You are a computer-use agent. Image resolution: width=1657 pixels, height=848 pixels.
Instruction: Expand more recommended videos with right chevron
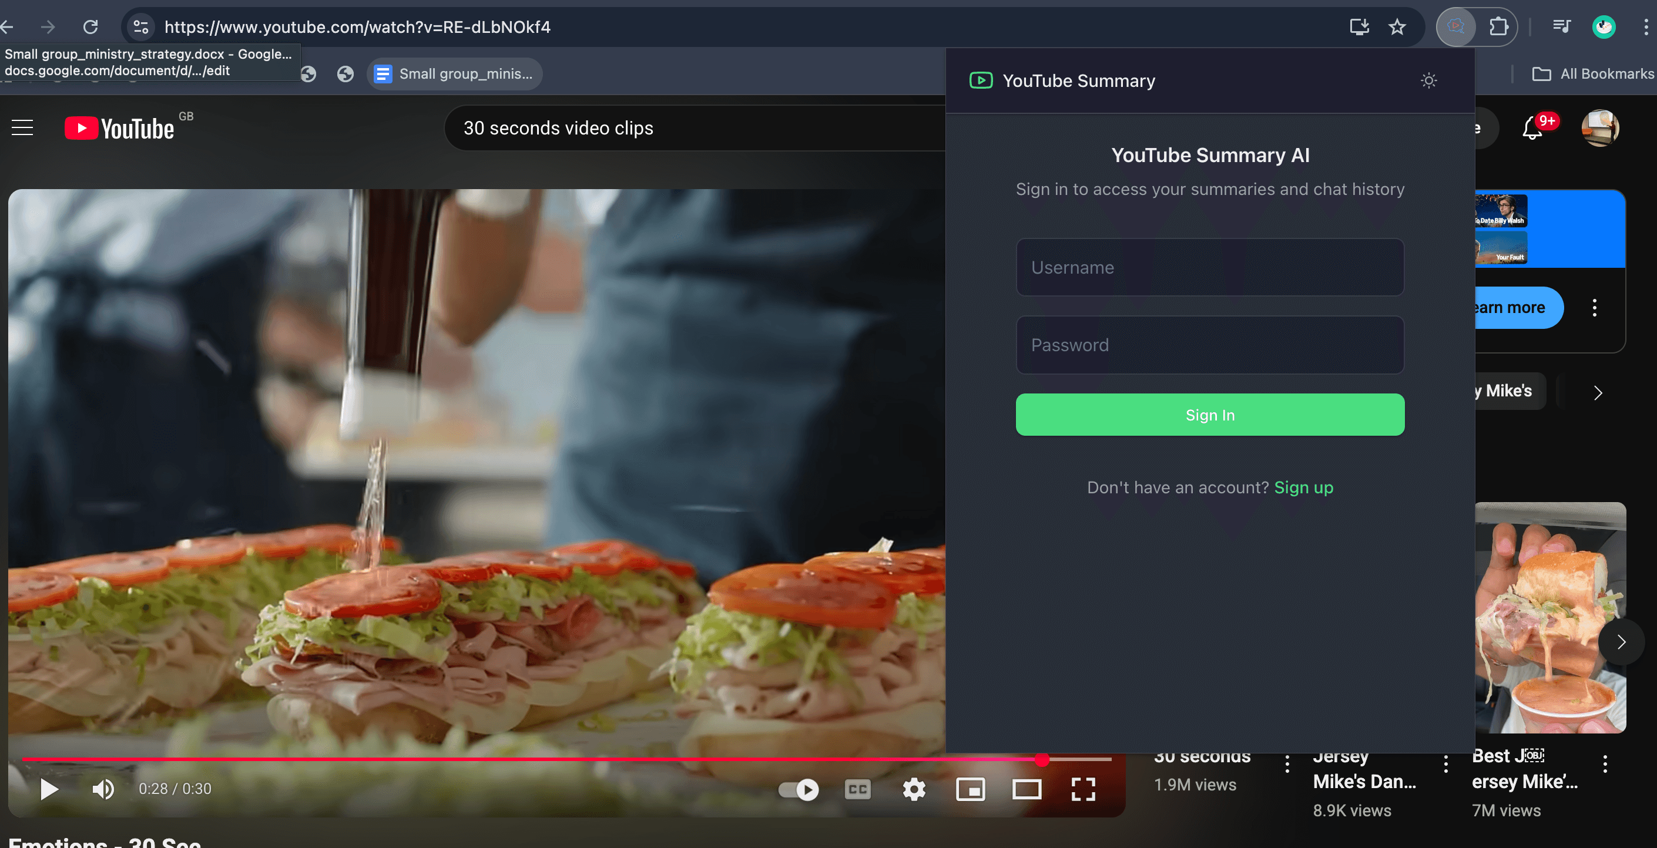[1621, 642]
